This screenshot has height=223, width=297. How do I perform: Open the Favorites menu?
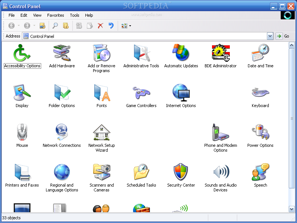[55, 15]
